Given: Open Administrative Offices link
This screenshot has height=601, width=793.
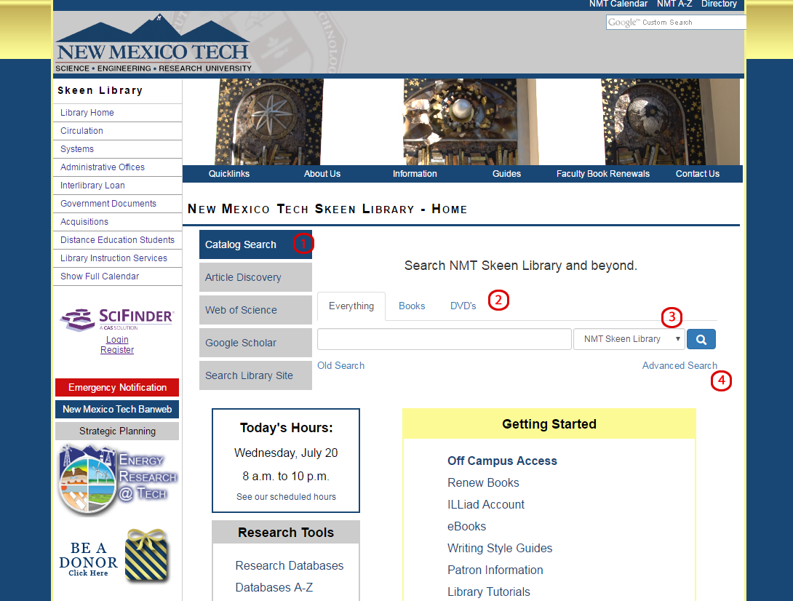Looking at the screenshot, I should tap(102, 167).
